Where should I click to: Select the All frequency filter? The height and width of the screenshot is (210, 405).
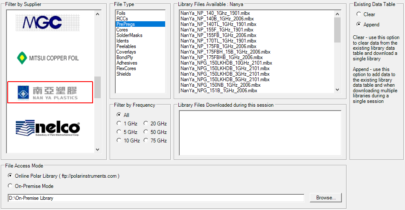[x=123, y=115]
